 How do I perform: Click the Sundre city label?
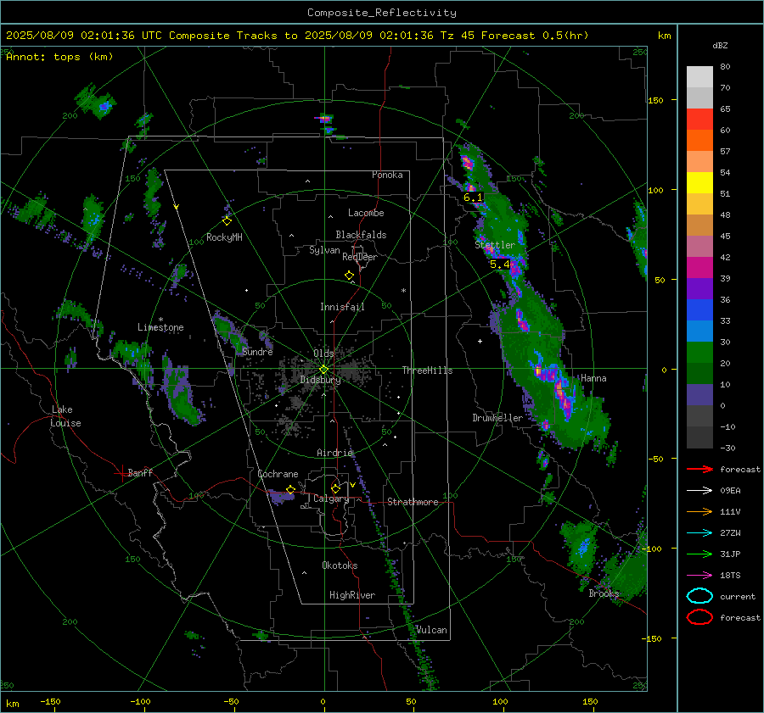pos(257,352)
